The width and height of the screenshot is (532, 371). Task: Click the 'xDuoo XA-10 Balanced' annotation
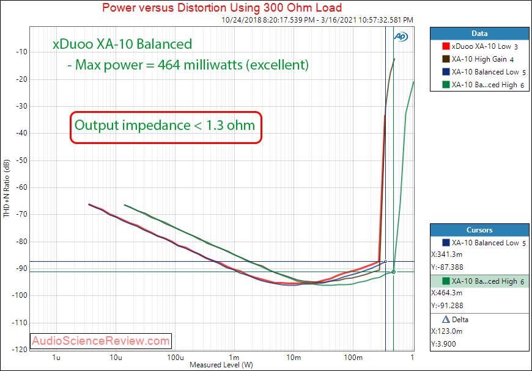[122, 44]
